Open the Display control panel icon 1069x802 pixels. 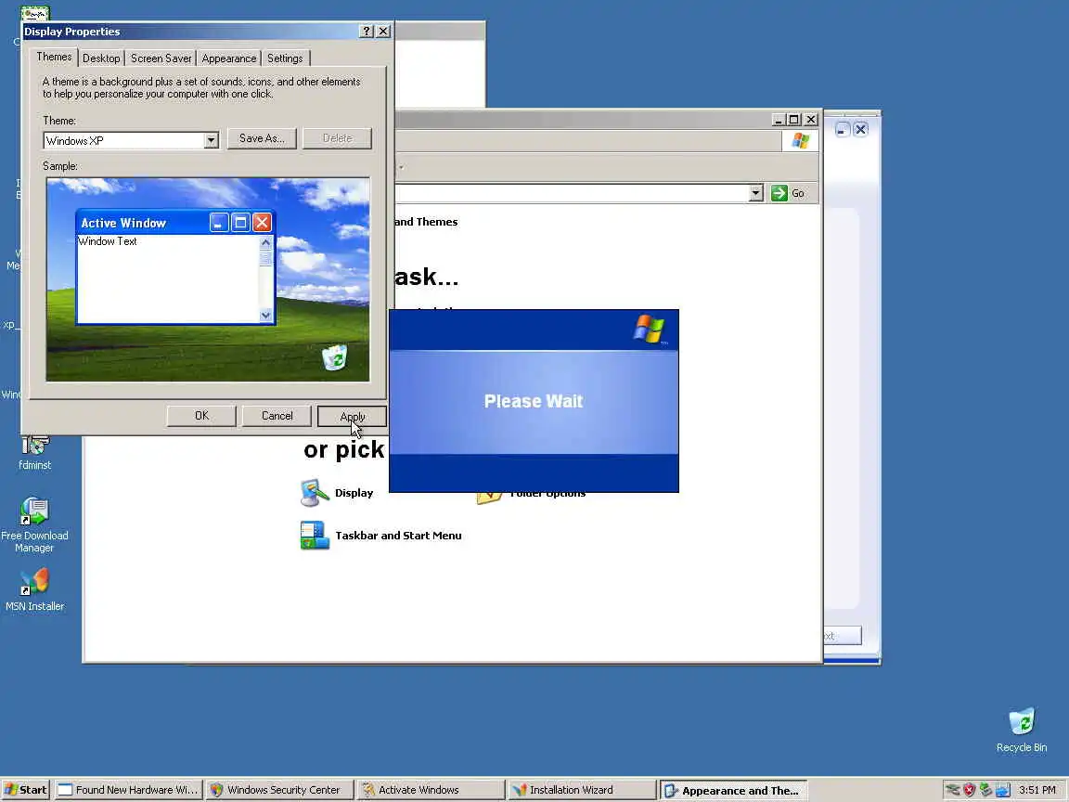pos(315,493)
